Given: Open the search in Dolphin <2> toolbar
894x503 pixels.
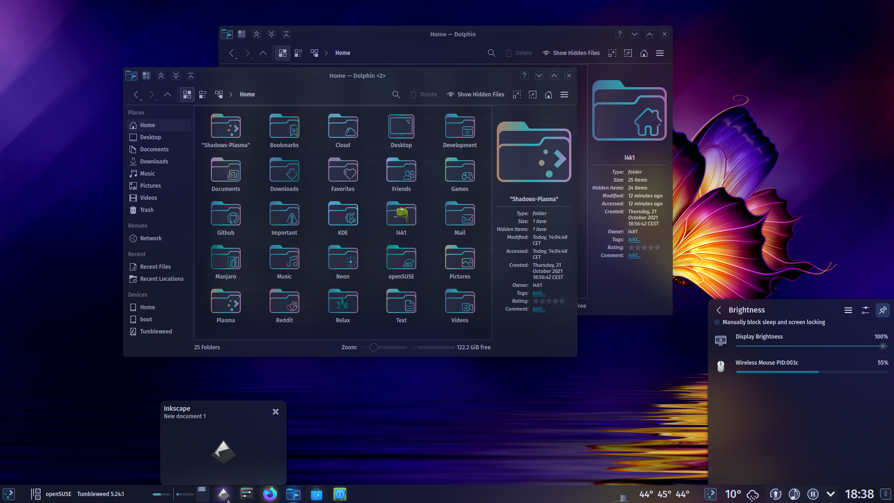Looking at the screenshot, I should 396,95.
